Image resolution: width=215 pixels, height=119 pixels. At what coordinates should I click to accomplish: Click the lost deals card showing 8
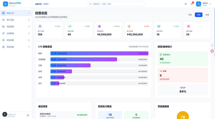[183, 75]
